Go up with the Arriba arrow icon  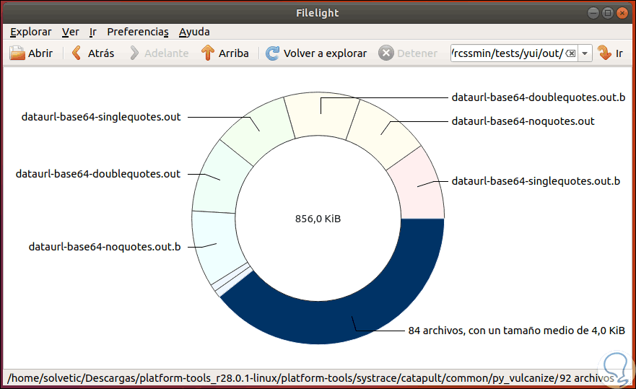[x=208, y=53]
